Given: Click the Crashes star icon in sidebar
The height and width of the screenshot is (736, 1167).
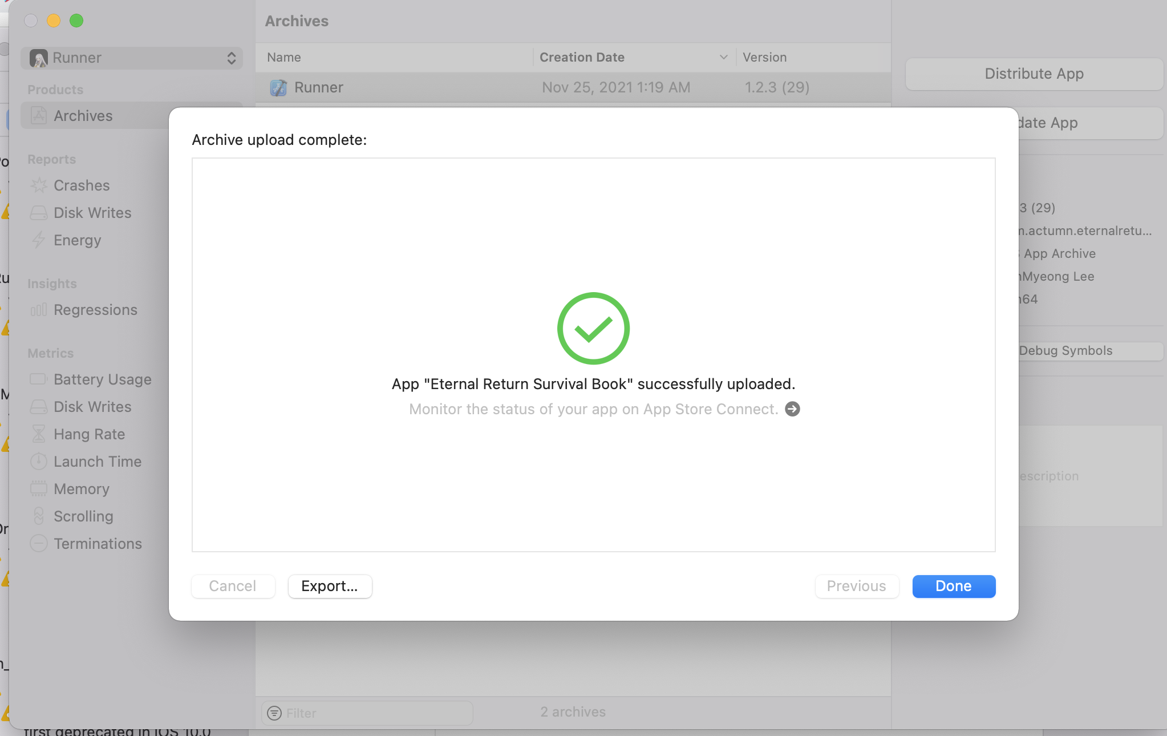Looking at the screenshot, I should pyautogui.click(x=39, y=185).
